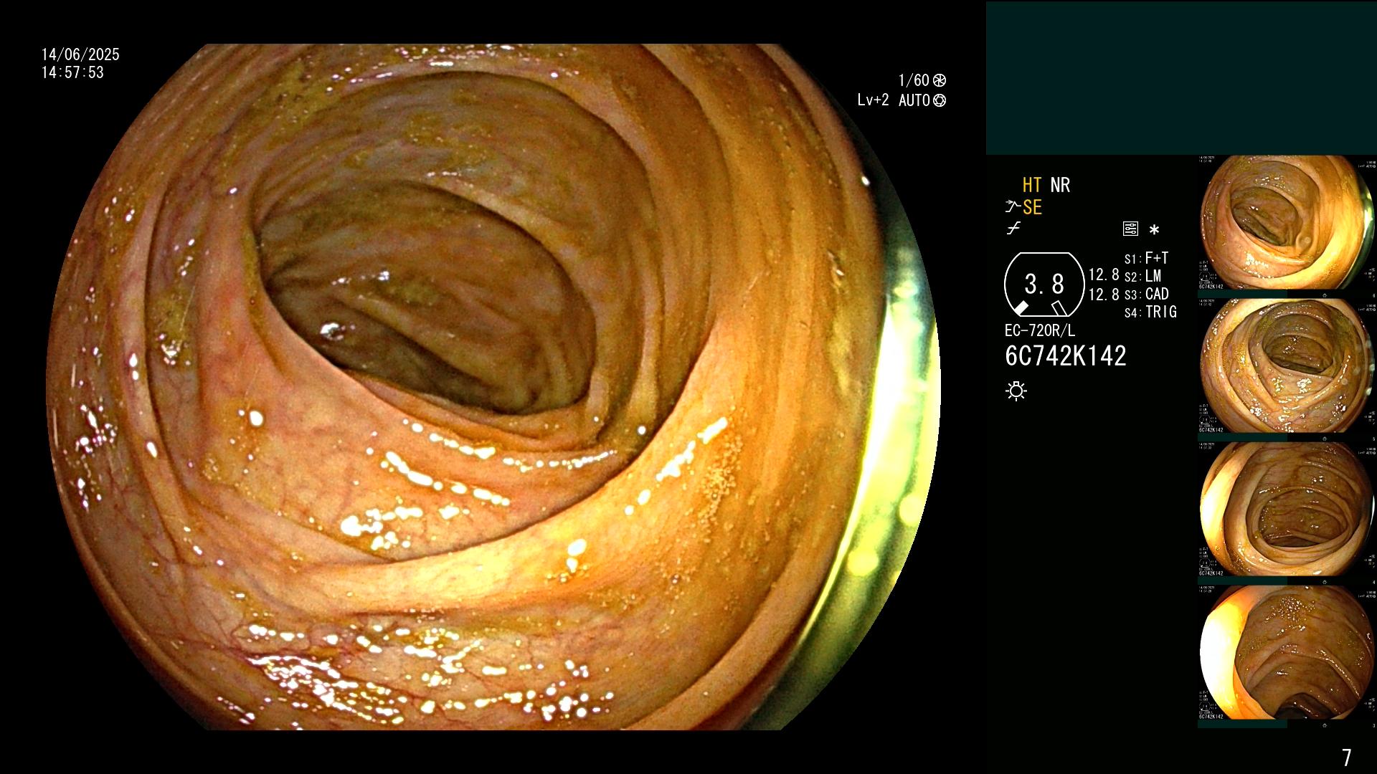This screenshot has width=1377, height=774.
Task: Toggle the NR noise reduction indicator
Action: click(1060, 186)
